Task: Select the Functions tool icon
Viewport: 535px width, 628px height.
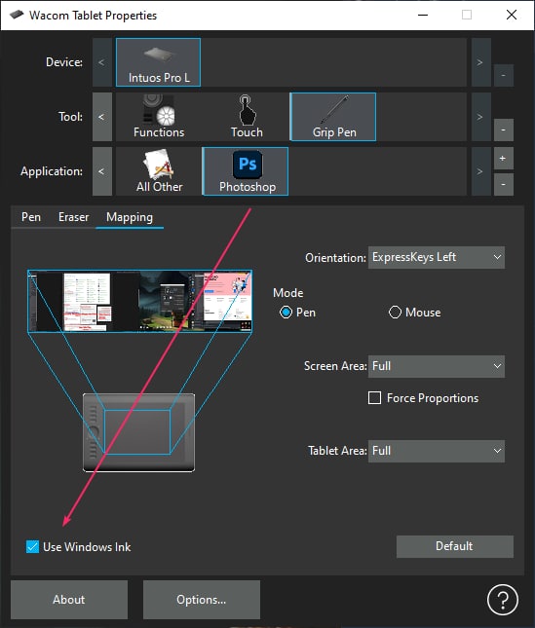Action: [x=159, y=117]
